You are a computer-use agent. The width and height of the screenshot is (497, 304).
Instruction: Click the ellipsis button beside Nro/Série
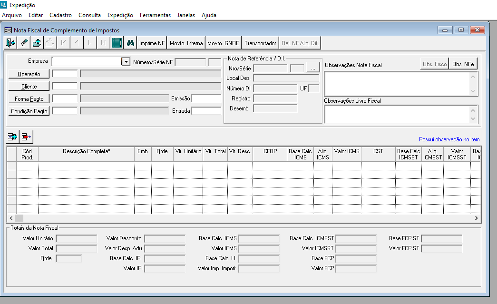click(x=313, y=68)
